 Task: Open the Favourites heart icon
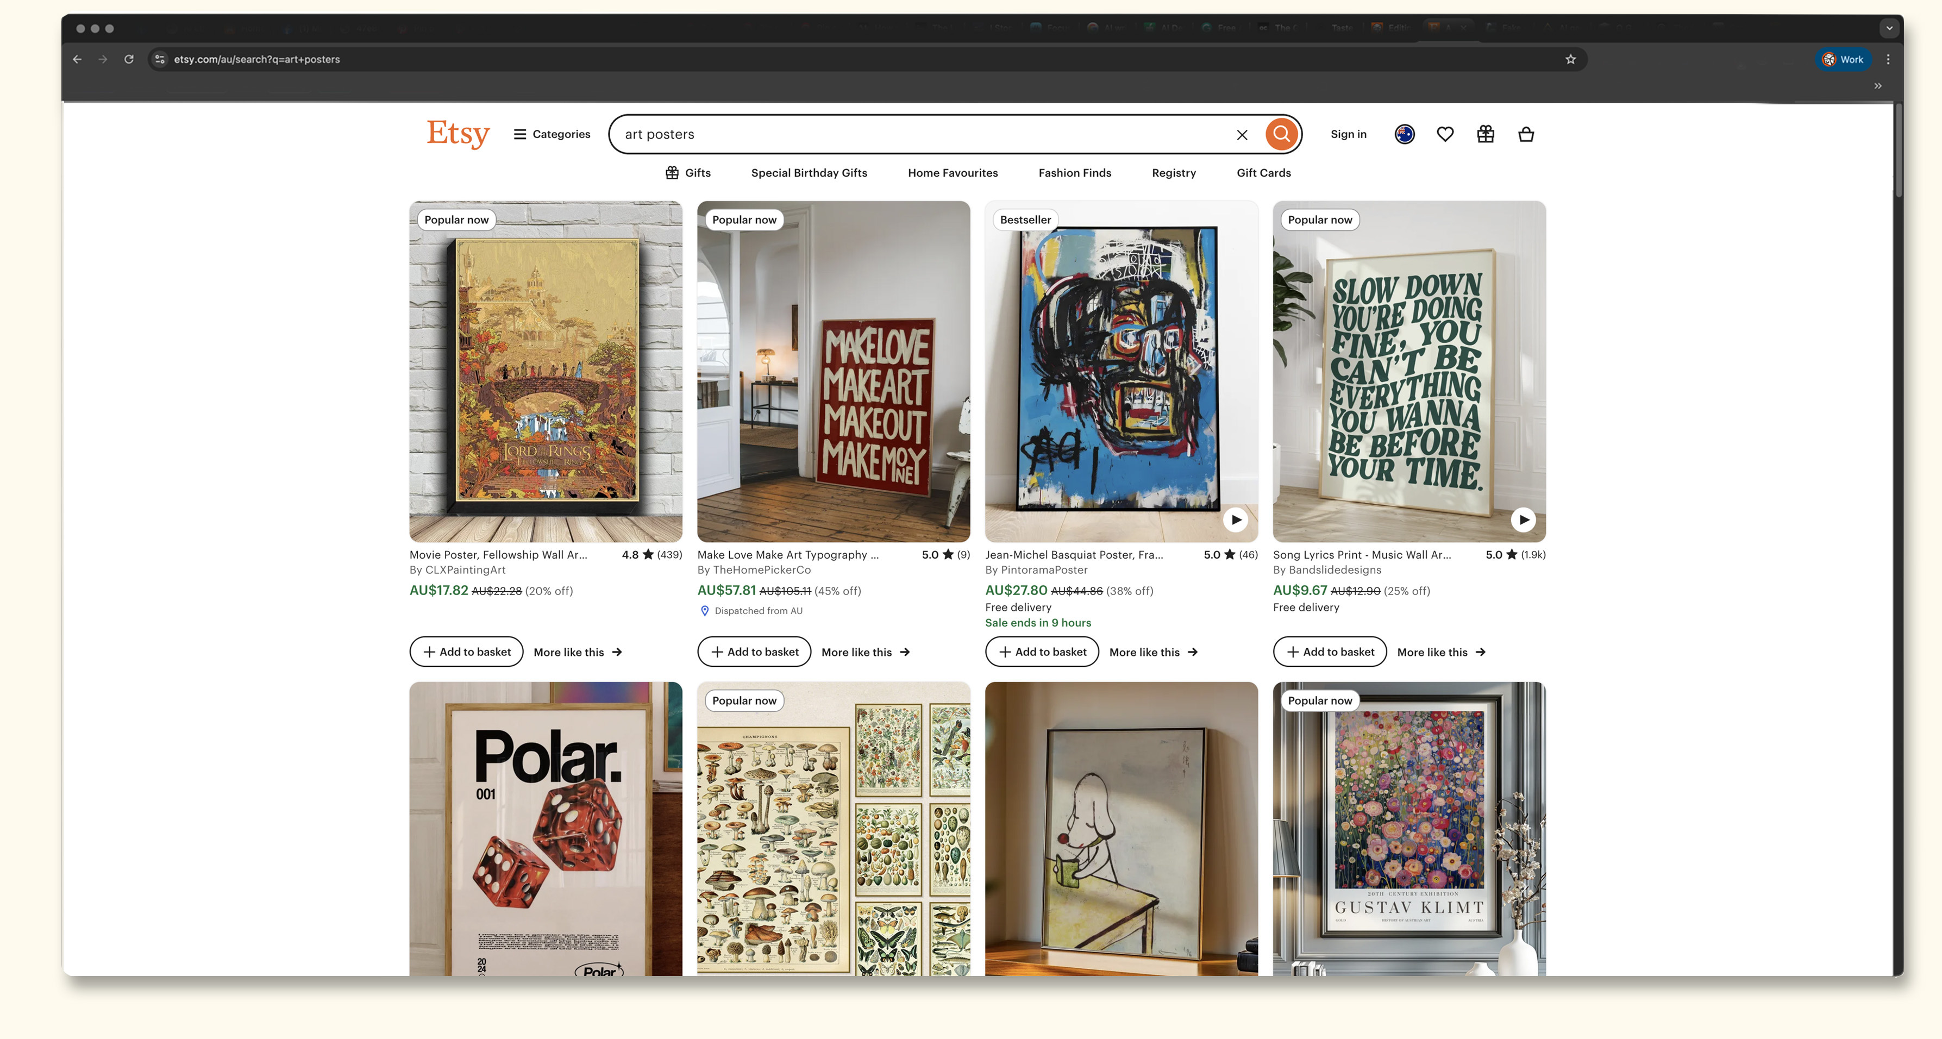pyautogui.click(x=1444, y=134)
